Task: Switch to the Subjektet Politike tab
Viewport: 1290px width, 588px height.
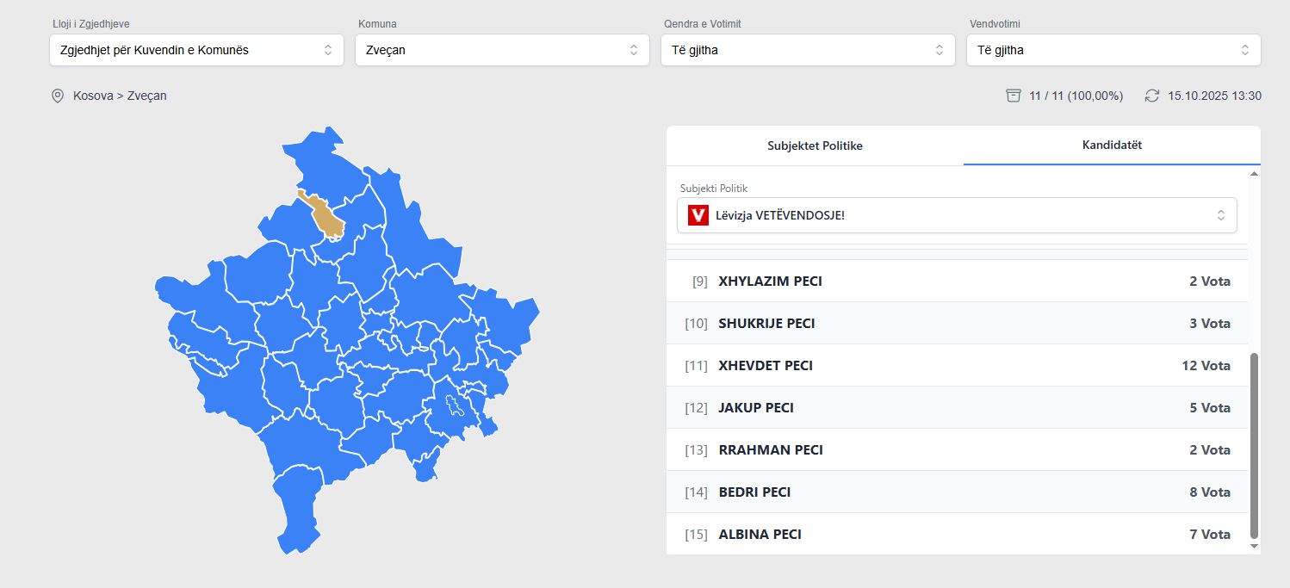Action: click(815, 145)
